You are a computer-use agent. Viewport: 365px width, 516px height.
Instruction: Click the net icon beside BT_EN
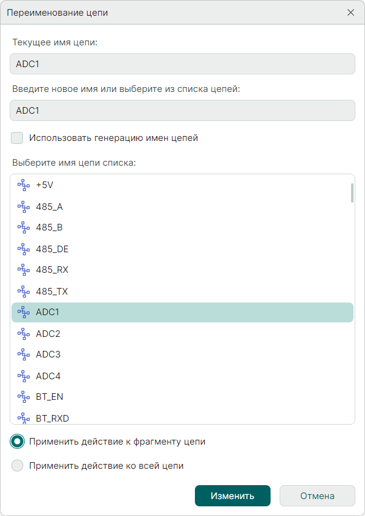(24, 397)
